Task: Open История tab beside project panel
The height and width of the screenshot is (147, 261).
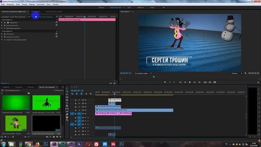Action: pos(31,87)
